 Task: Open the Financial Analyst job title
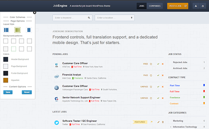(x=71, y=75)
